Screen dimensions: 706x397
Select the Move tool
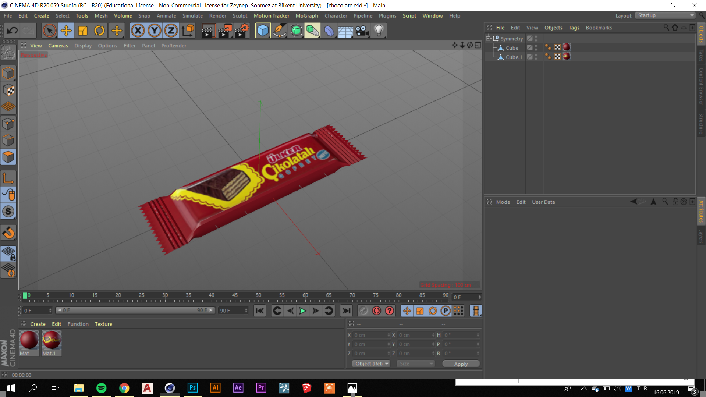point(66,31)
